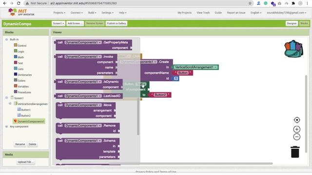Click Add Screen button

coord(75,23)
